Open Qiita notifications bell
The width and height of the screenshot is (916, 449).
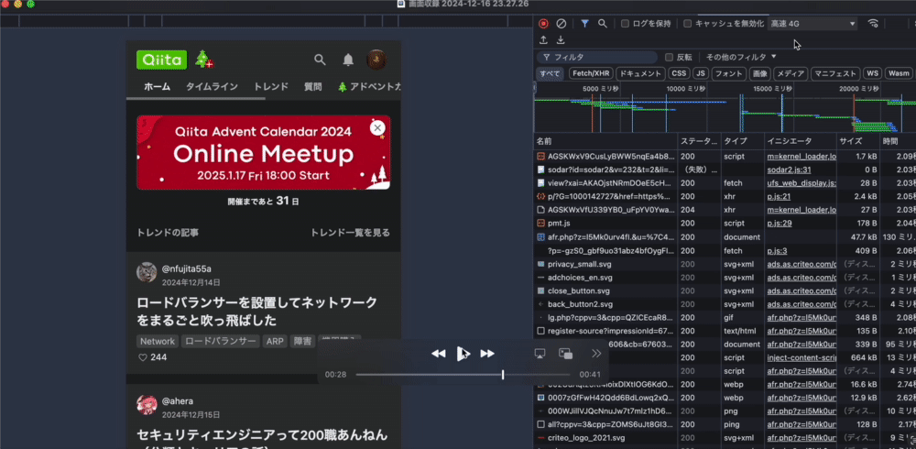click(348, 59)
